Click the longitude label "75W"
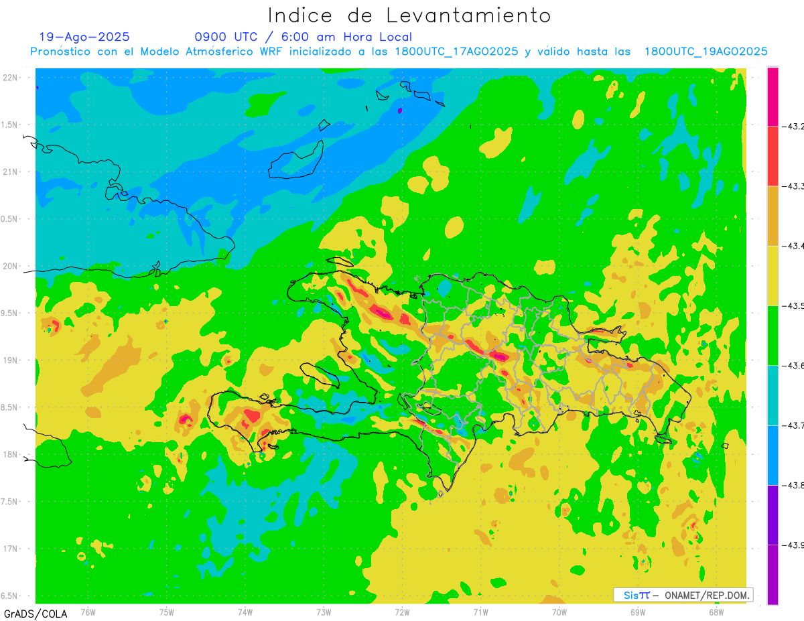The width and height of the screenshot is (804, 621). (x=167, y=612)
